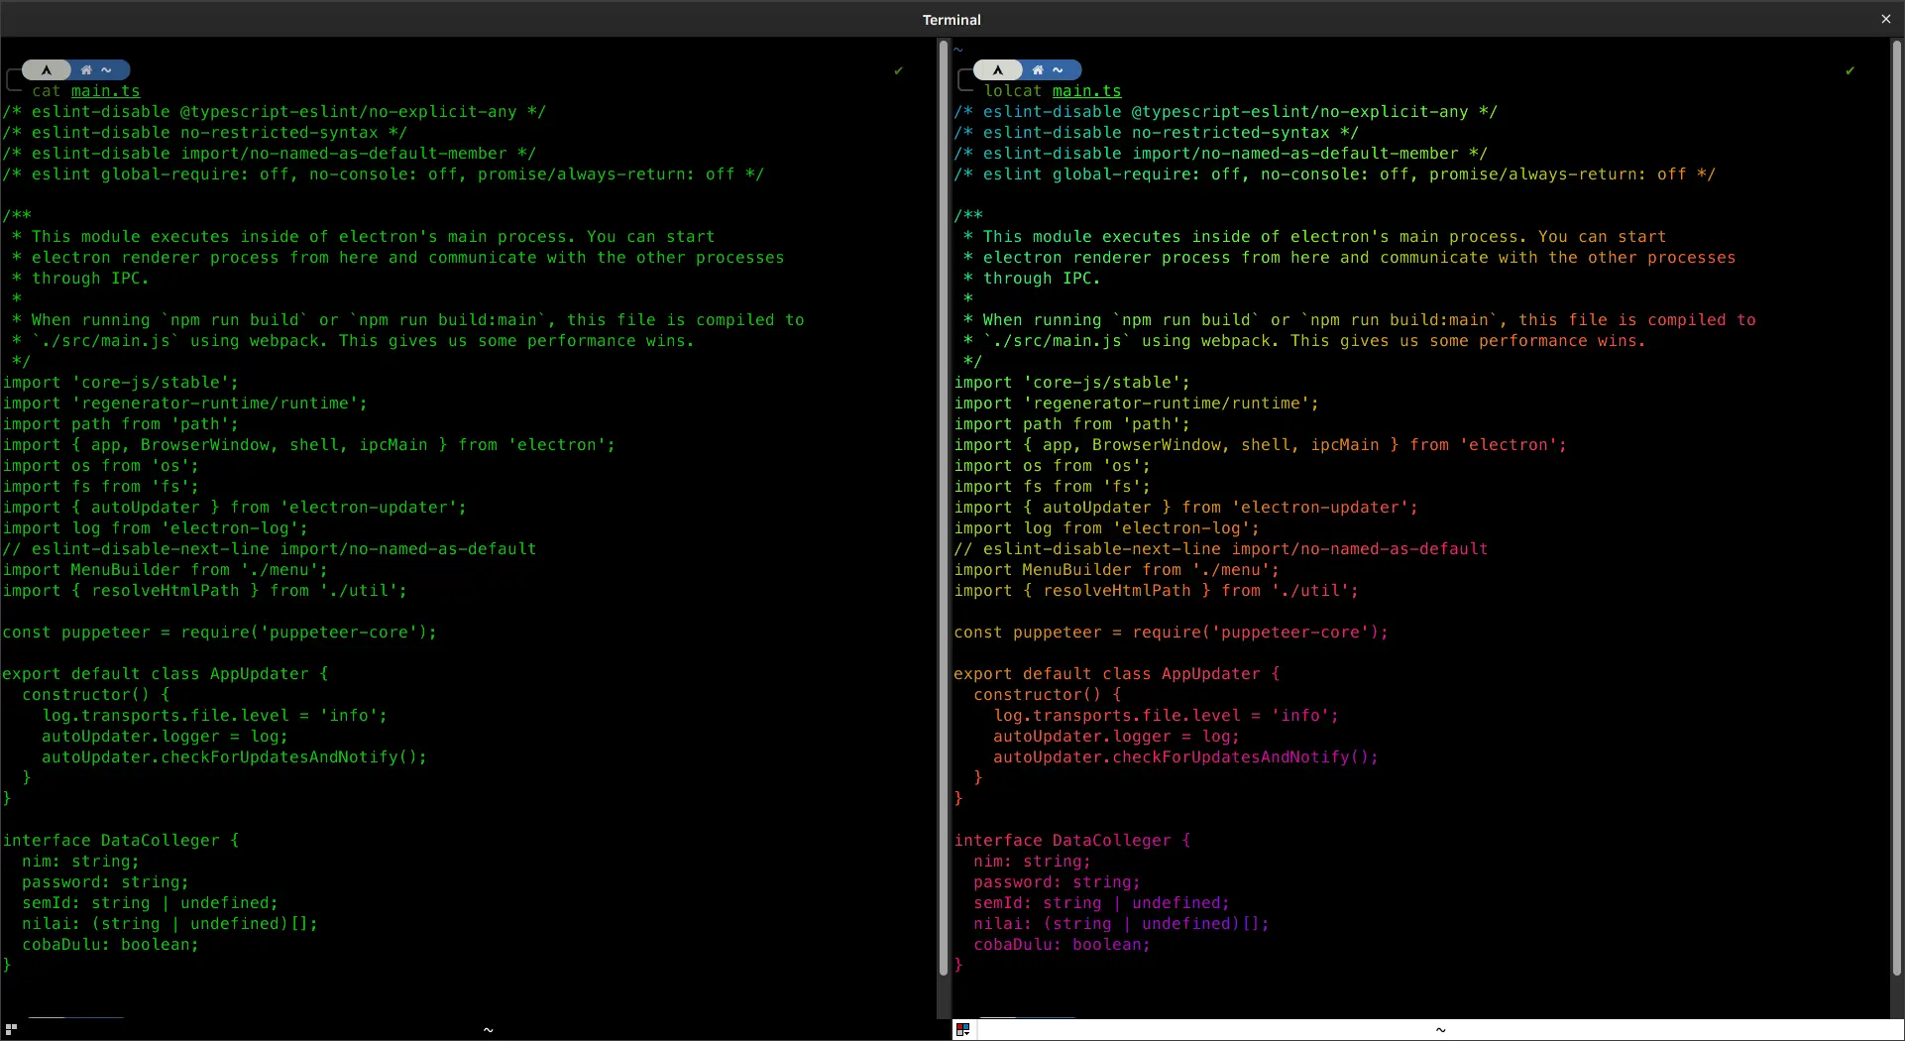Click 'import os from' line in left pane

[x=101, y=466]
